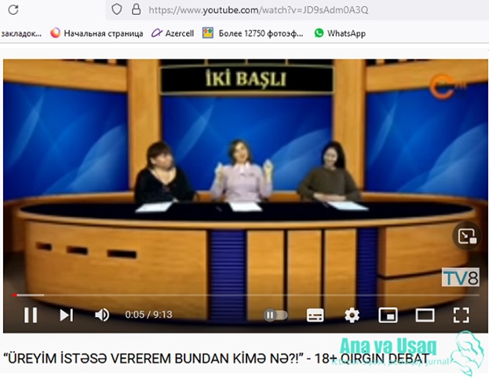Pause the video playback
This screenshot has width=489, height=383.
pos(31,315)
